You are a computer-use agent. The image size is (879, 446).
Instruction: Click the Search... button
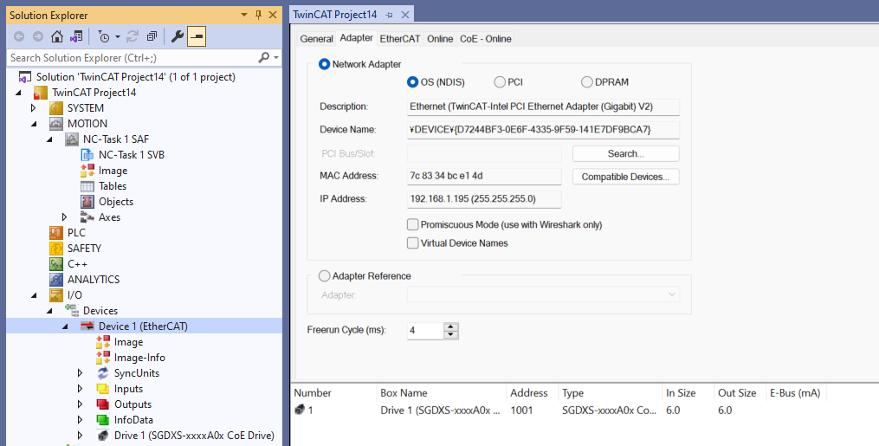click(625, 153)
